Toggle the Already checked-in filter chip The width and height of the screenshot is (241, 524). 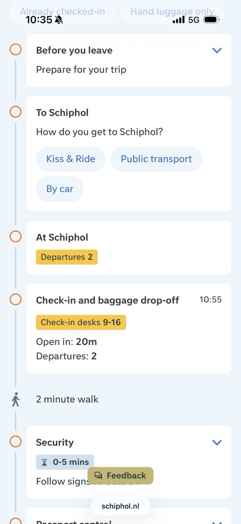(x=62, y=11)
